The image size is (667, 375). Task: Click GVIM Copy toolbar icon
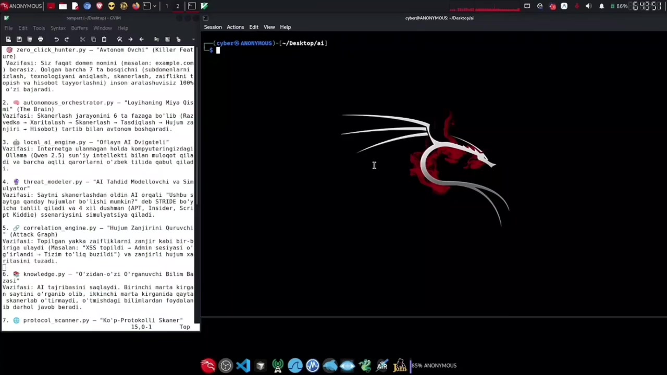(93, 40)
